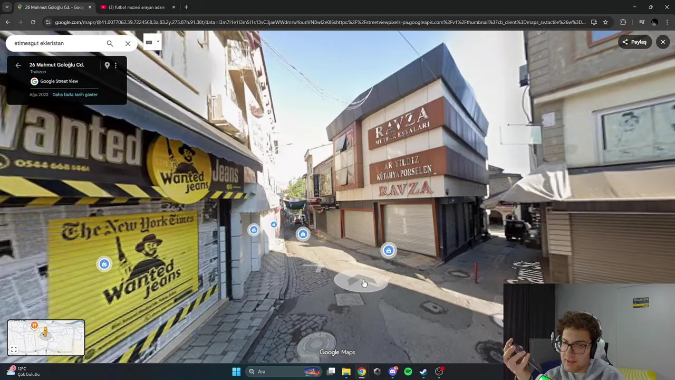Open the Windows Start menu
675x380 pixels.
pyautogui.click(x=236, y=372)
